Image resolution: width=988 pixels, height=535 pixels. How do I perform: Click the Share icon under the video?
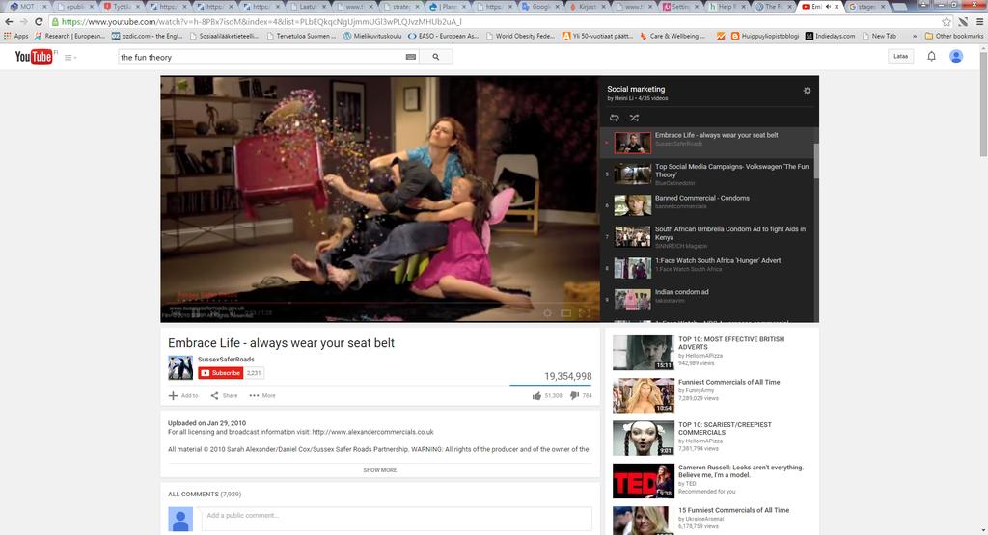pos(215,396)
